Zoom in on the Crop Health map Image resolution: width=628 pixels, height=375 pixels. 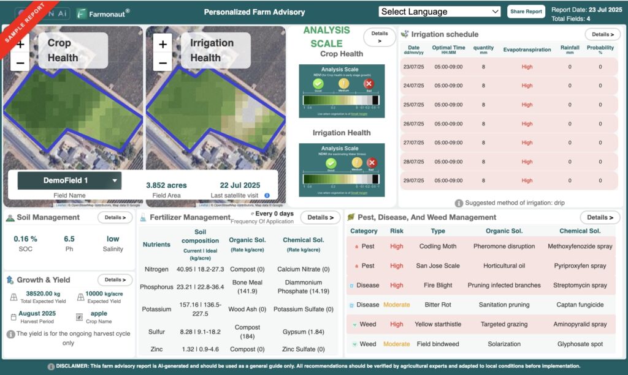(20, 44)
